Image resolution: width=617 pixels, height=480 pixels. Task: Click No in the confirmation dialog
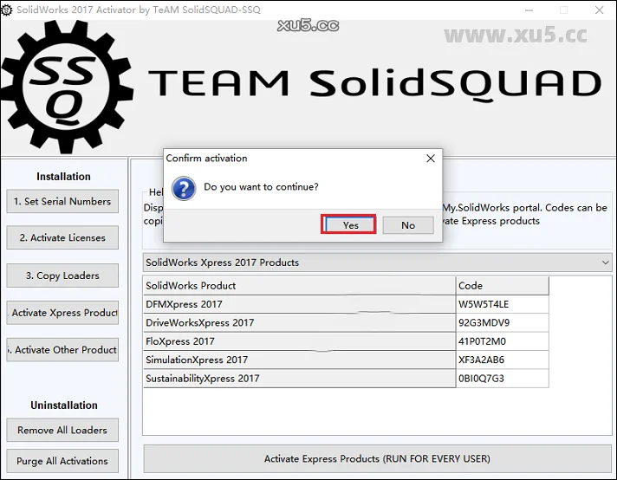coord(407,224)
